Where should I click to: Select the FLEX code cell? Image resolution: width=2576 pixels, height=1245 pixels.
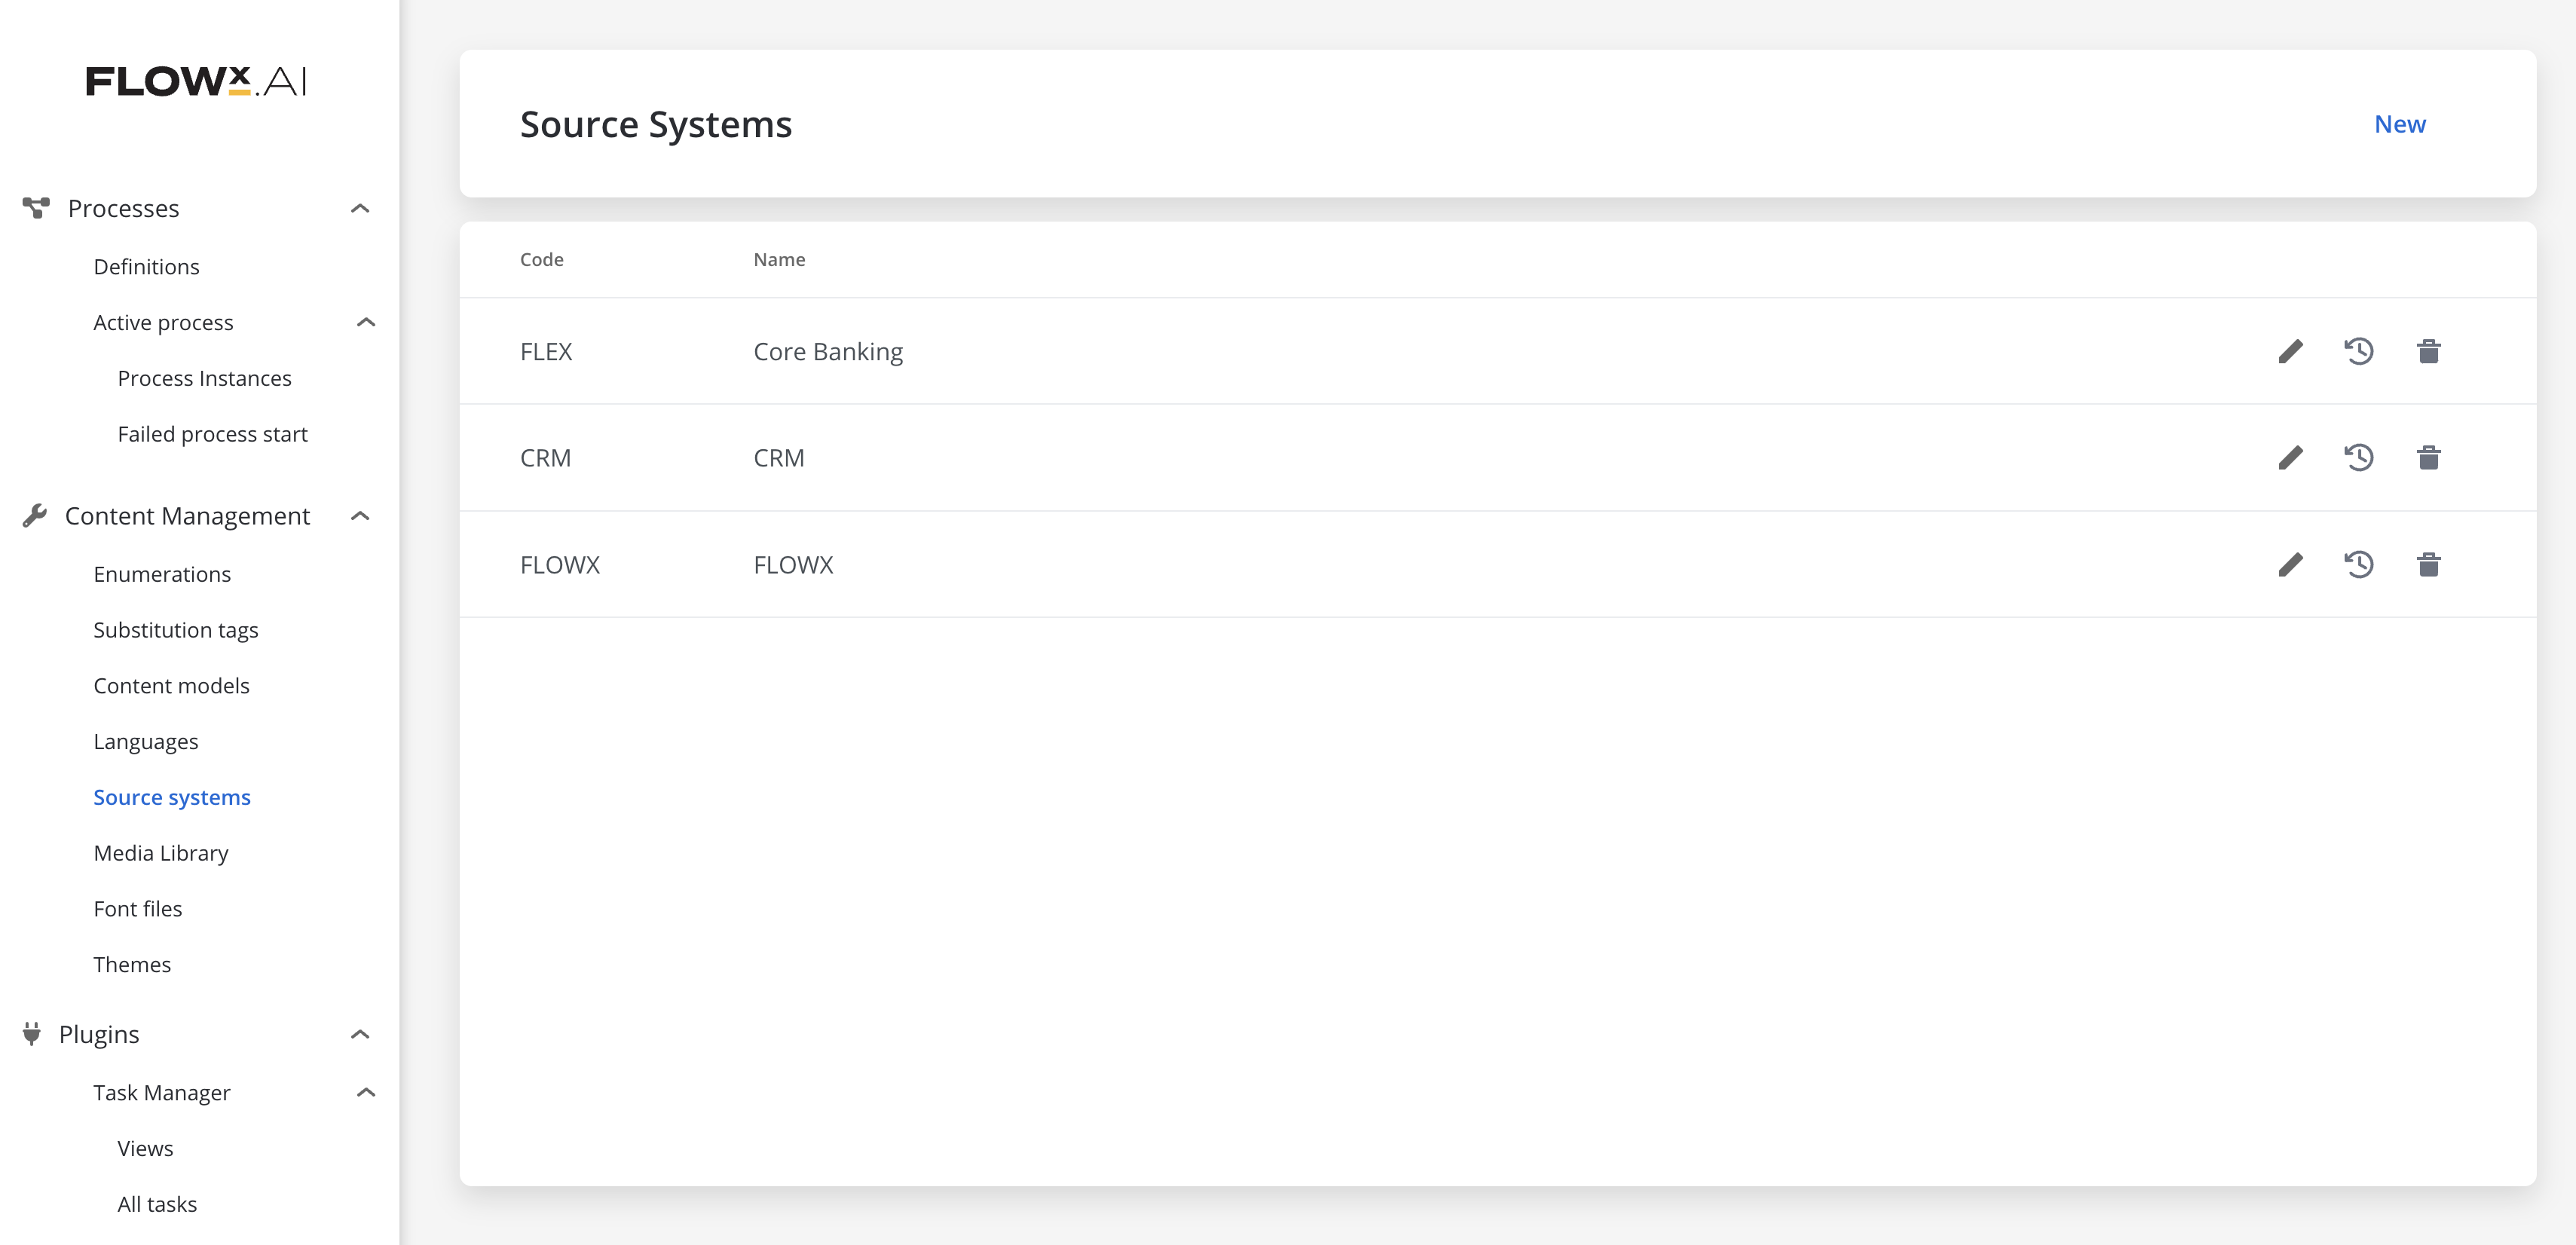(x=546, y=352)
